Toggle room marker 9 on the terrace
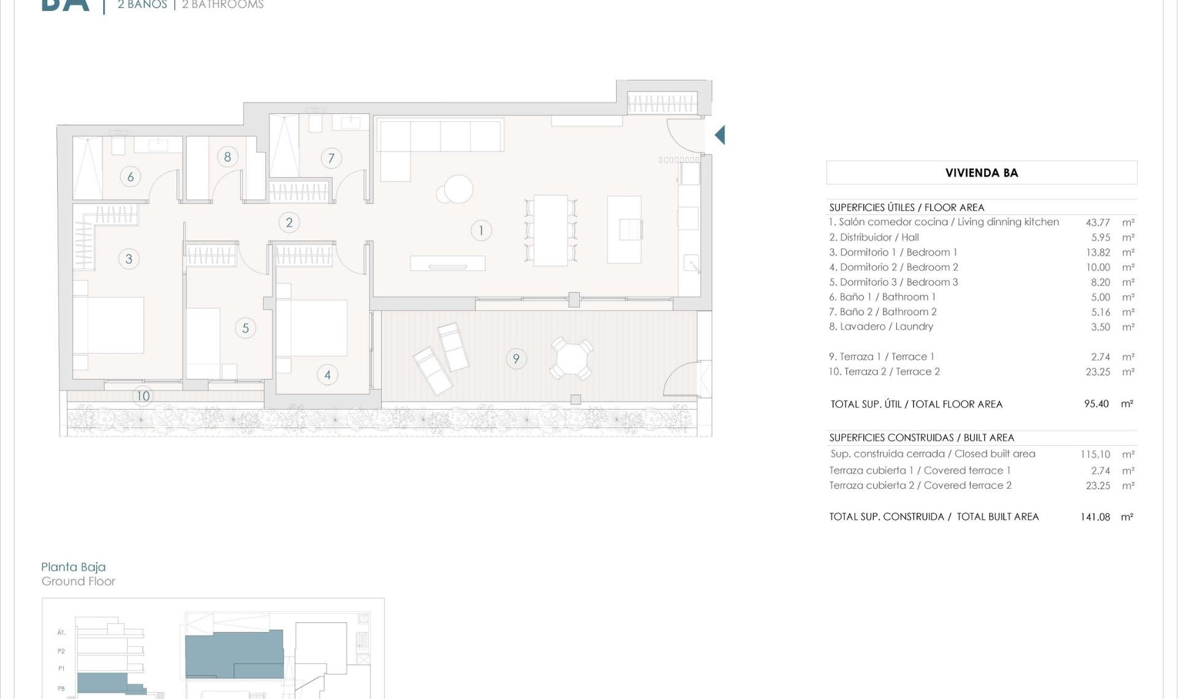 (516, 357)
